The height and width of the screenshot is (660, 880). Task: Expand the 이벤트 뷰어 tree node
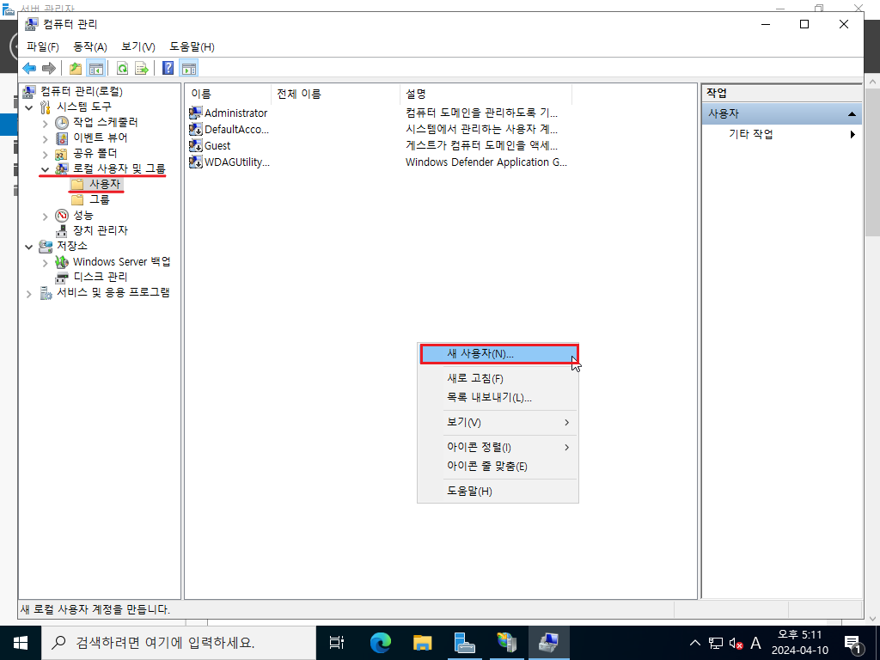[46, 138]
